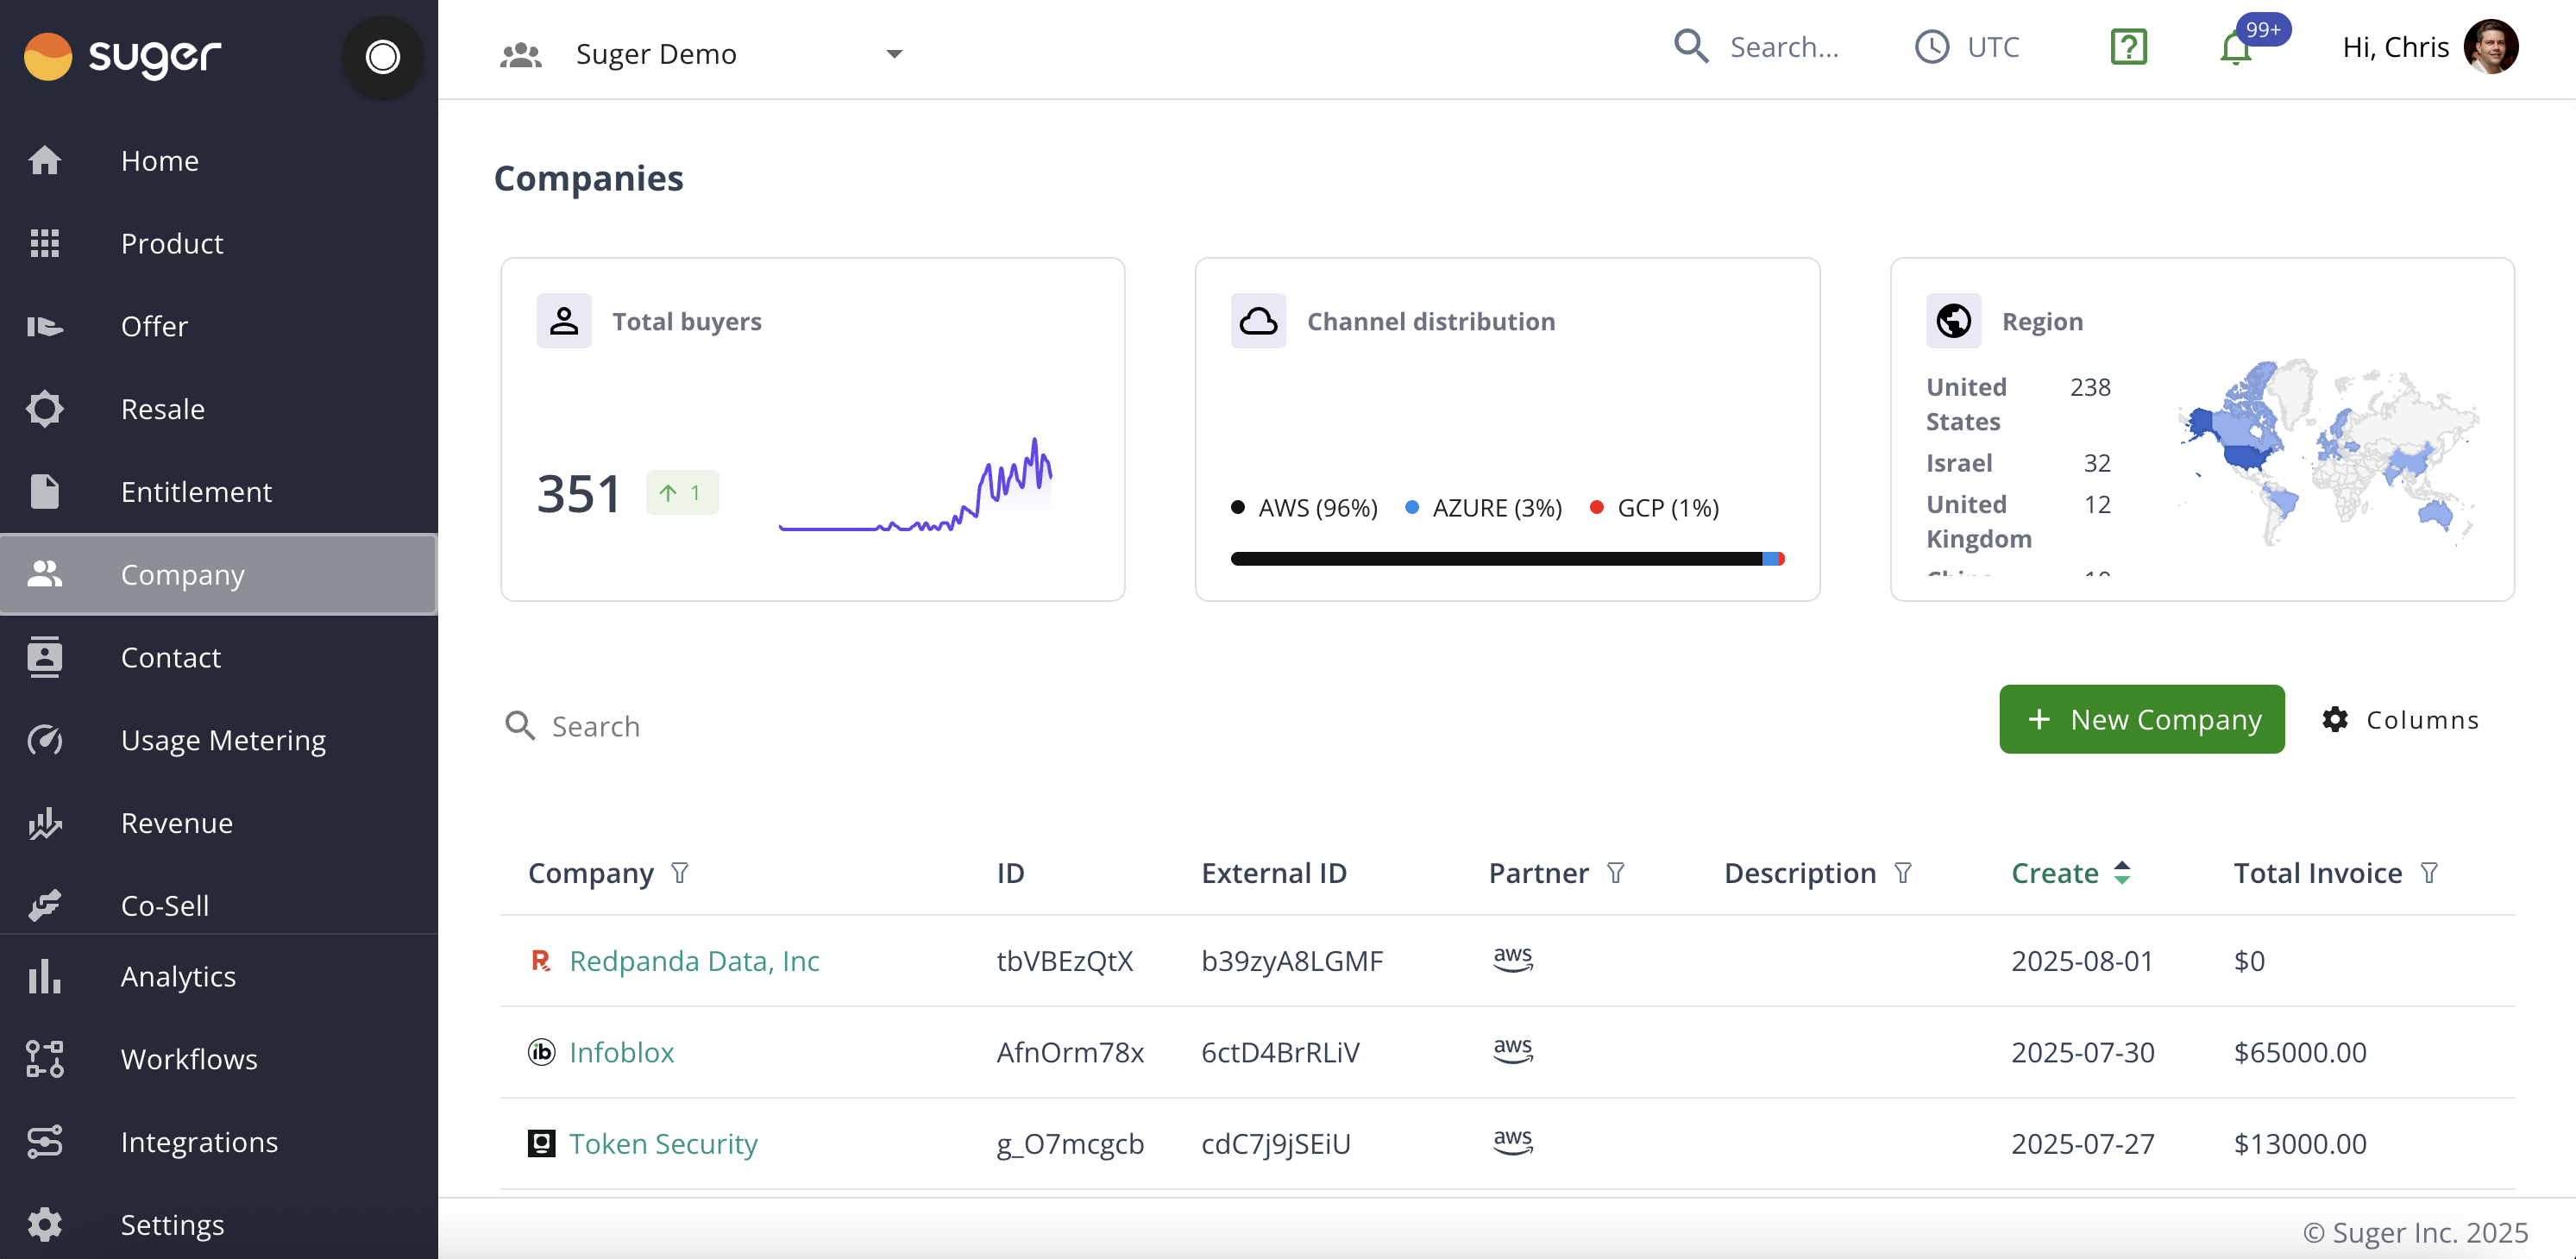Filter the Partner column

coord(1616,874)
